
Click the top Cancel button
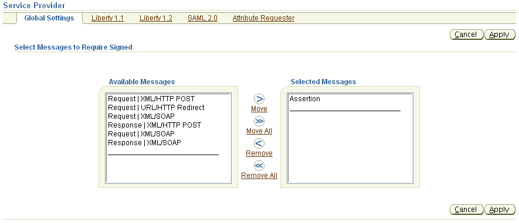click(467, 35)
